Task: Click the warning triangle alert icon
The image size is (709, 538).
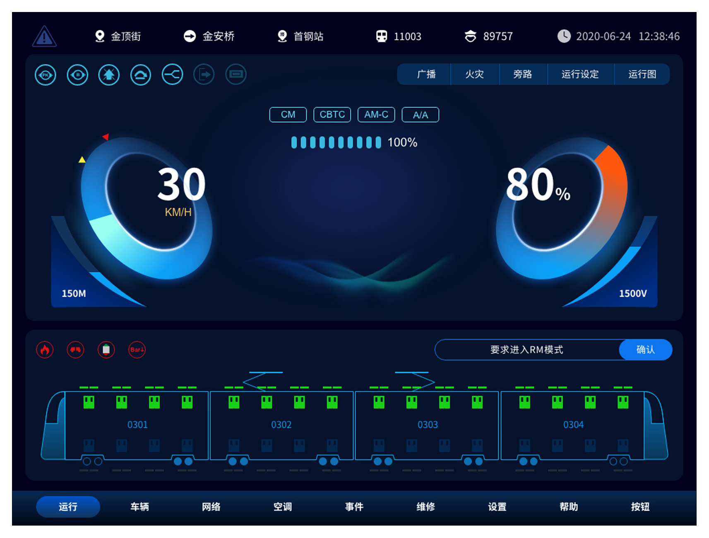Action: point(44,36)
